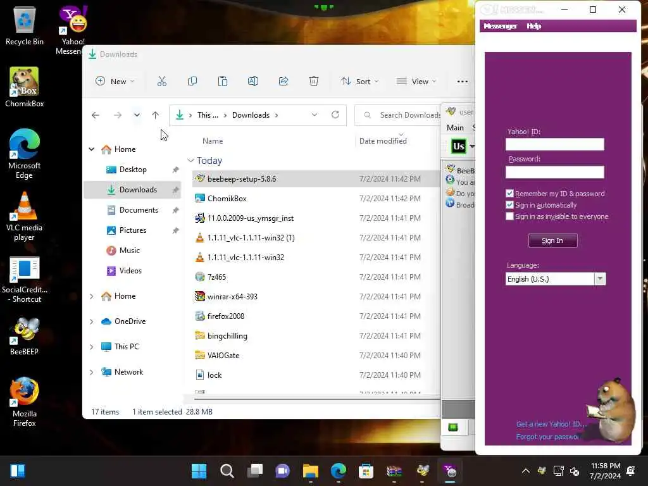Open the View dropdown menu
The width and height of the screenshot is (648, 486).
point(416,82)
